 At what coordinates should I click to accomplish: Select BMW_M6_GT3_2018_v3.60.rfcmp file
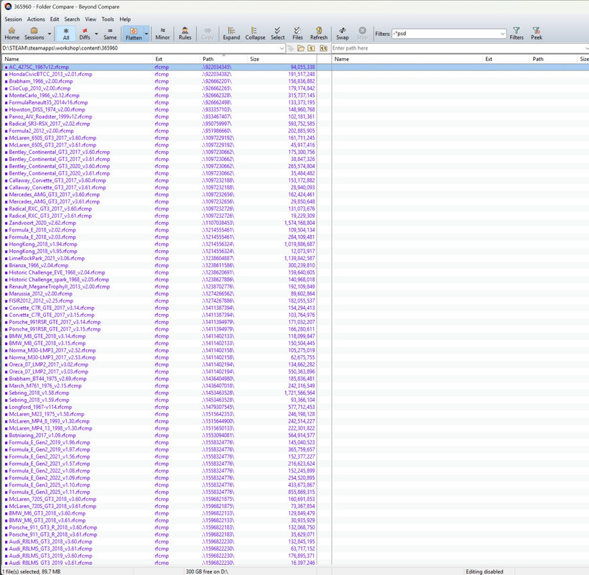(47, 513)
